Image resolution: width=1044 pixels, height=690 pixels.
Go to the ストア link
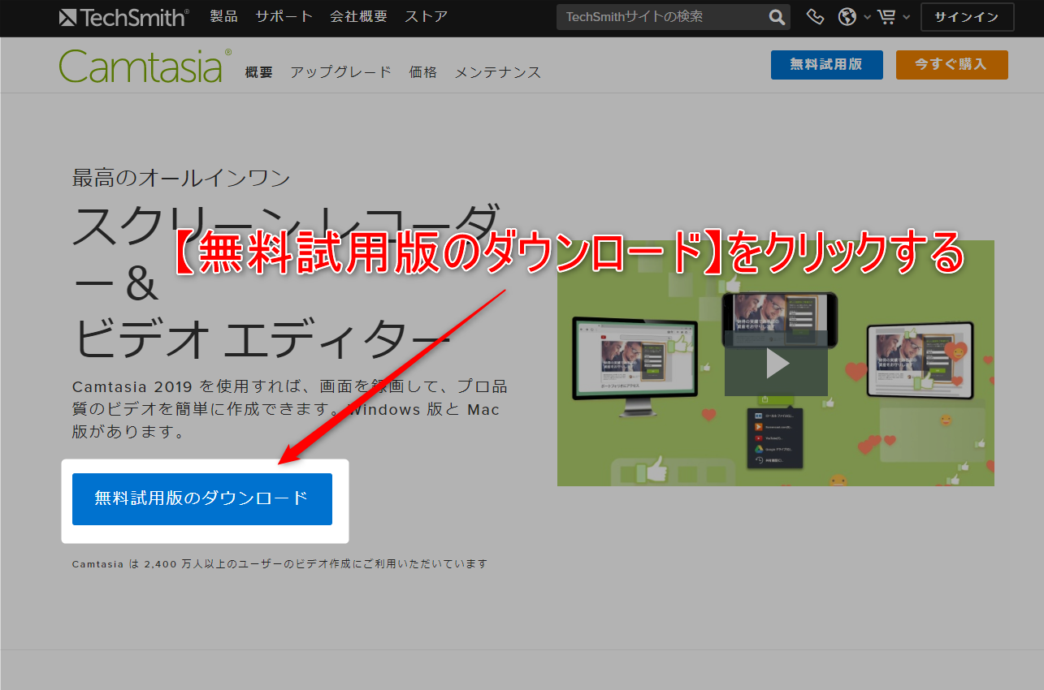(427, 16)
